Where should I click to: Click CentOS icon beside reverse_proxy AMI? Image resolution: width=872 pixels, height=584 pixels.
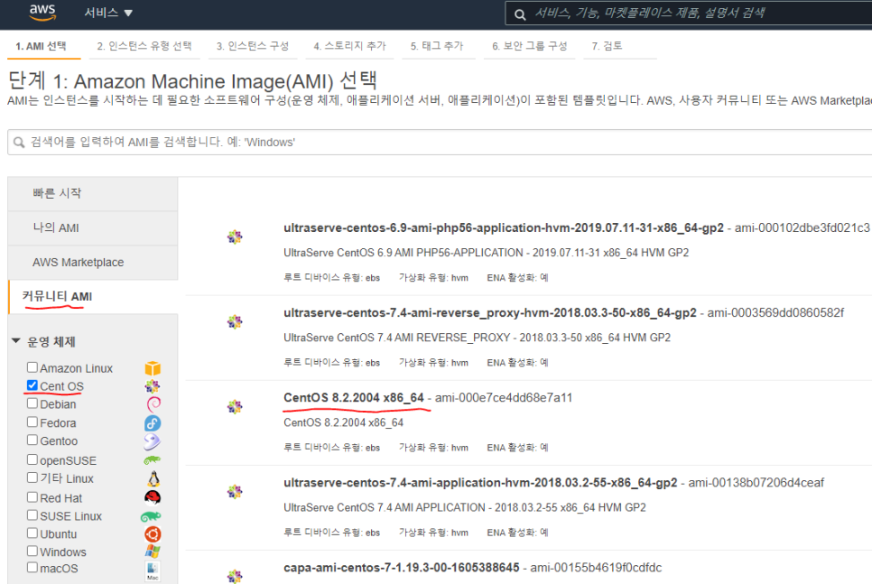coord(235,322)
